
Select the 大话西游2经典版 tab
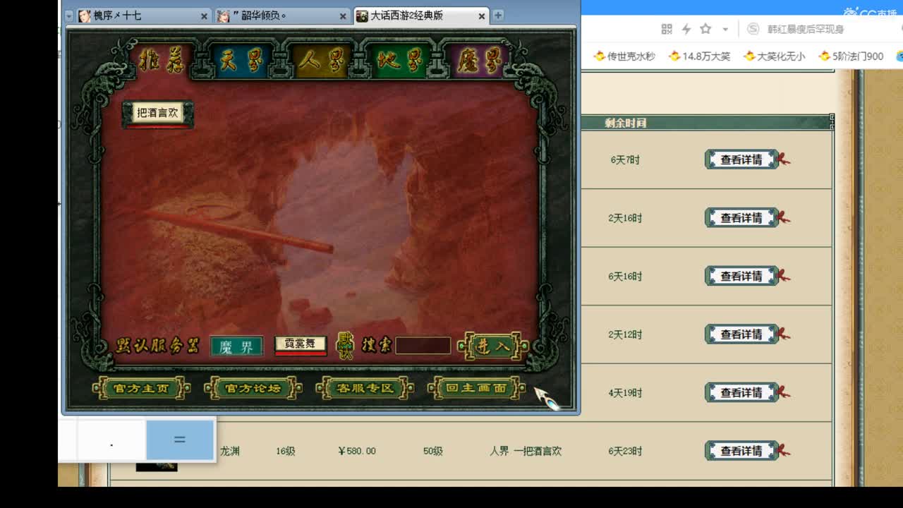pos(421,16)
